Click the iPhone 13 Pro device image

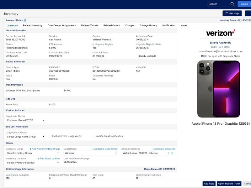218,89
